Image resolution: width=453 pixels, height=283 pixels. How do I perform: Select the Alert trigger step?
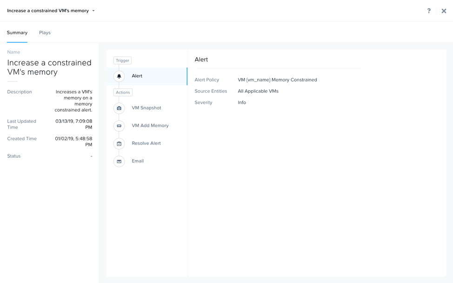pyautogui.click(x=137, y=76)
